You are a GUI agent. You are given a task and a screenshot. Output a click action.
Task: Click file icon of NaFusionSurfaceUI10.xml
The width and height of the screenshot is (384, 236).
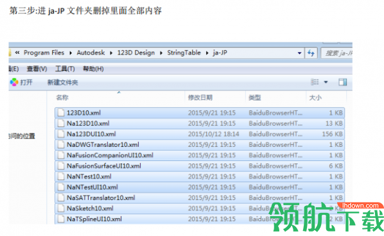[61, 166]
